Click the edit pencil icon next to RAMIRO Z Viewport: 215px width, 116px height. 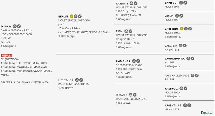[x=185, y=88]
